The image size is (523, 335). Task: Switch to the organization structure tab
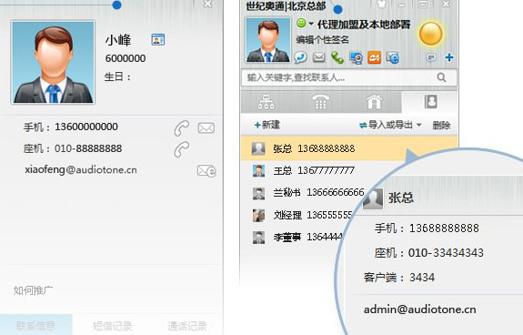(x=267, y=102)
